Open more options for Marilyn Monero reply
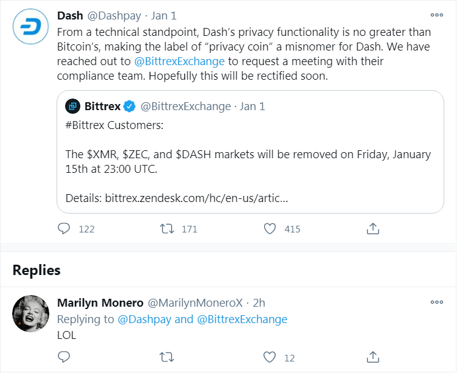The height and width of the screenshot is (373, 457). point(436,302)
